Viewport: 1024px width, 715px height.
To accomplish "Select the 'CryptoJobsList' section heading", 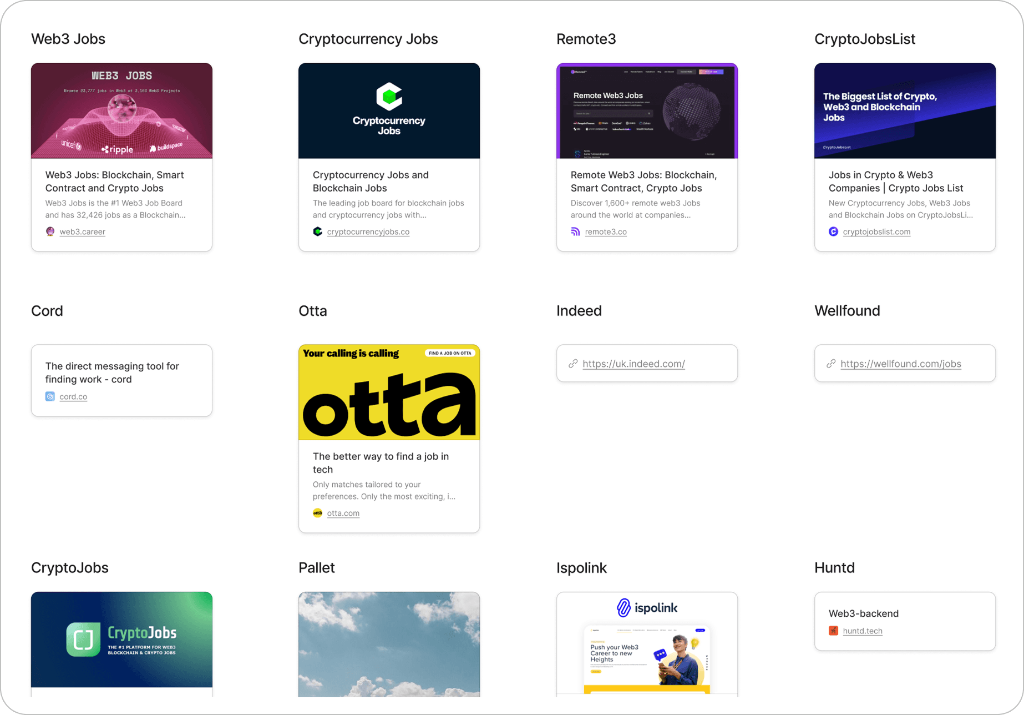I will (x=865, y=39).
